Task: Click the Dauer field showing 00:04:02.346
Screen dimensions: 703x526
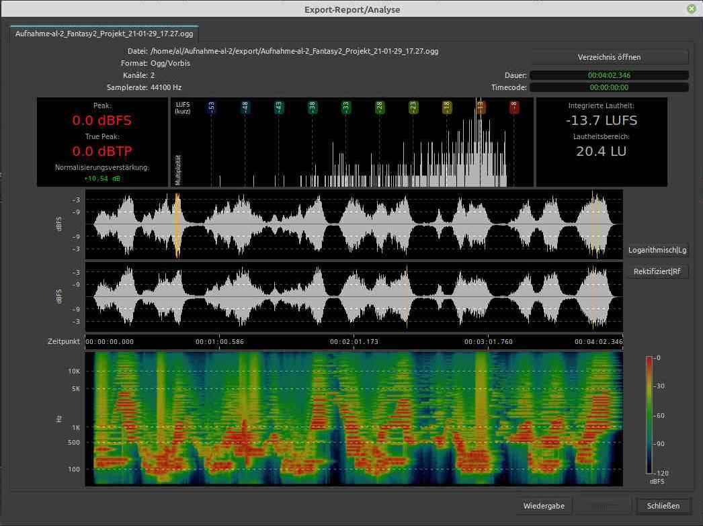Action: tap(609, 75)
